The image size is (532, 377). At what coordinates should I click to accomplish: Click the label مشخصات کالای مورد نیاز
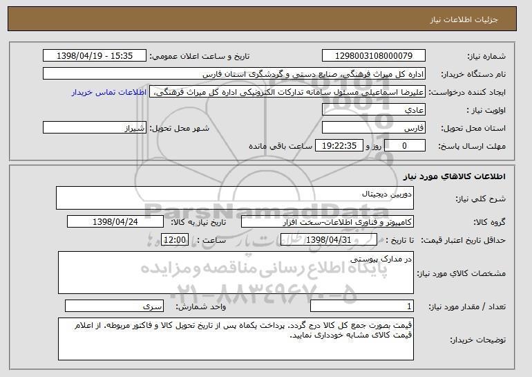pos(461,273)
